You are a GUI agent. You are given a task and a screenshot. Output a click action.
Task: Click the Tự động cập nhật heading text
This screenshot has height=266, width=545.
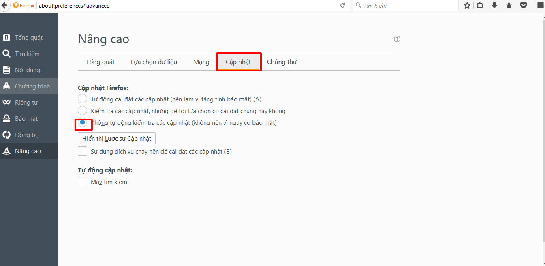click(x=105, y=170)
